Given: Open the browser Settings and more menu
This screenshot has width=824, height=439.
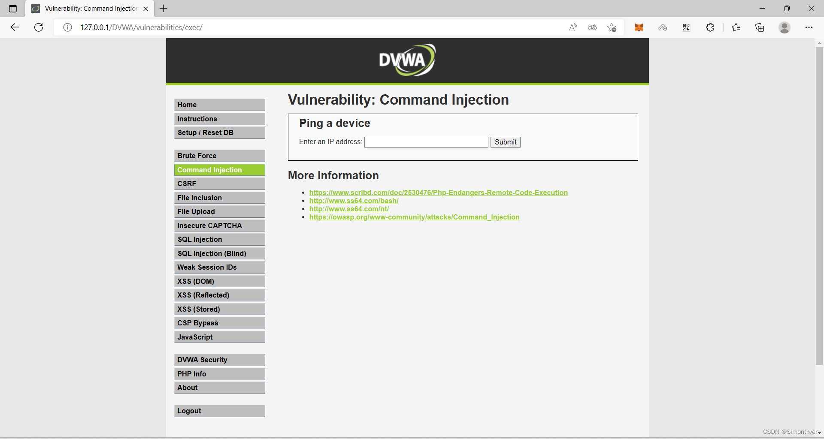Looking at the screenshot, I should click(x=809, y=27).
